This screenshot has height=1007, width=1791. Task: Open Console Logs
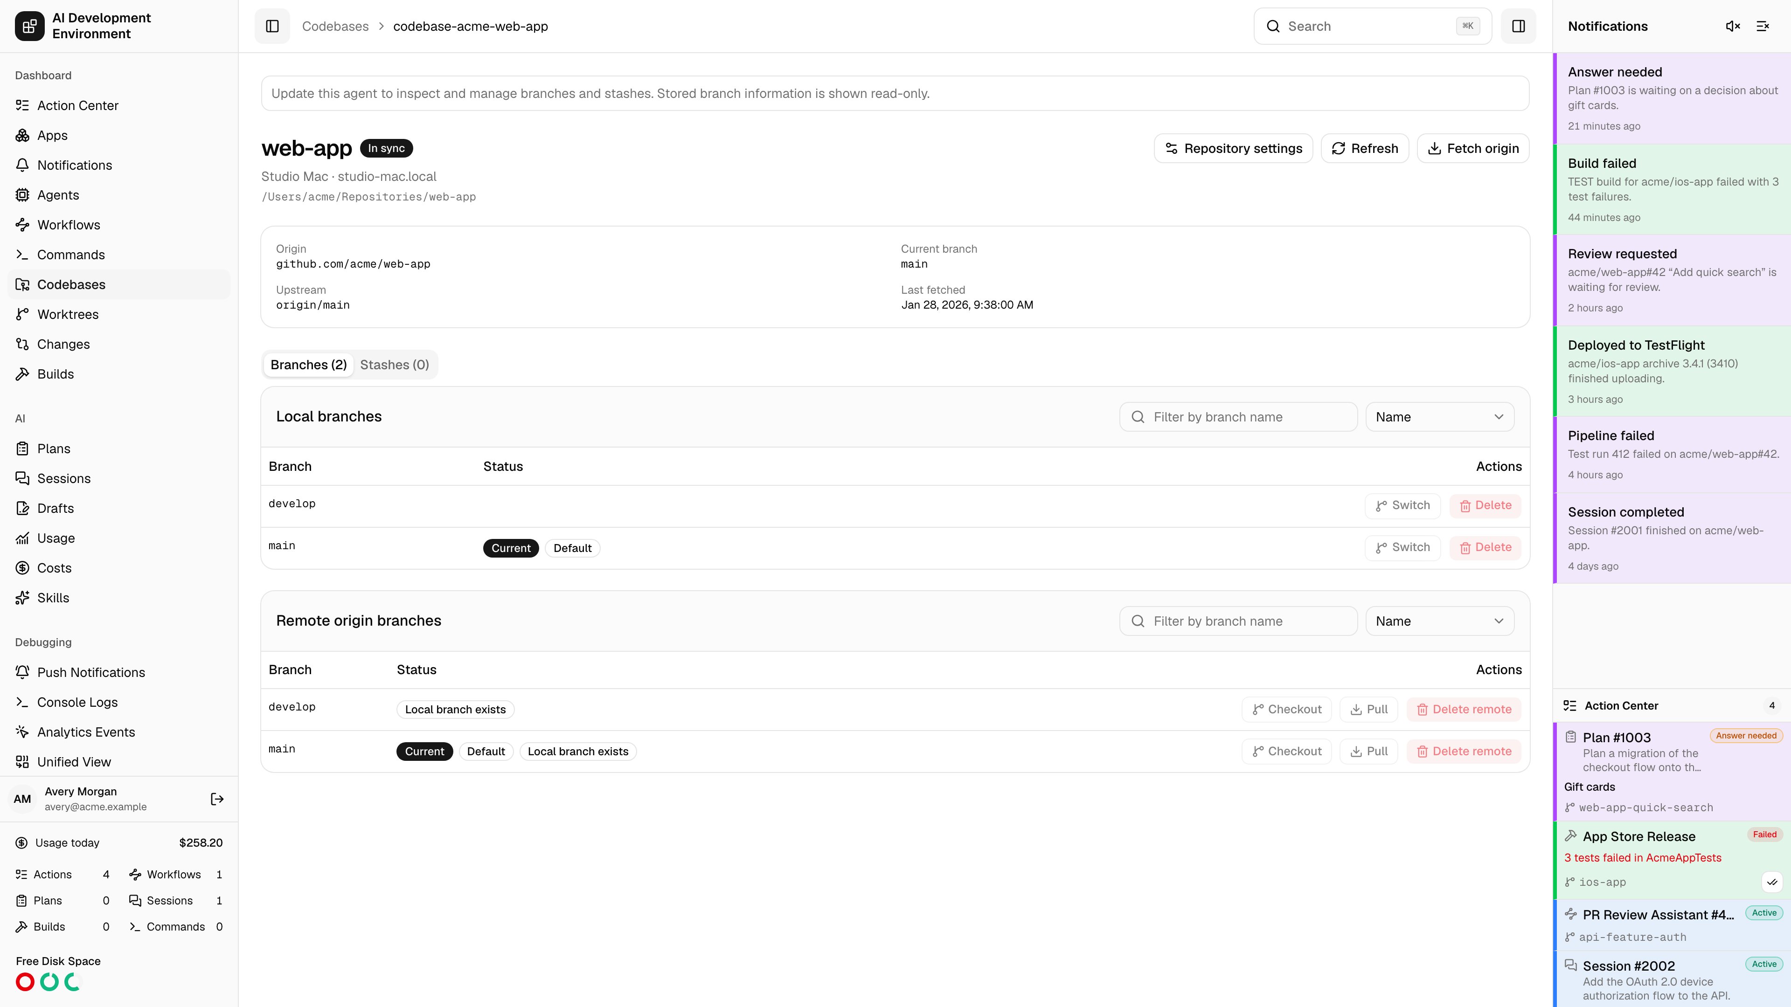[119, 703]
